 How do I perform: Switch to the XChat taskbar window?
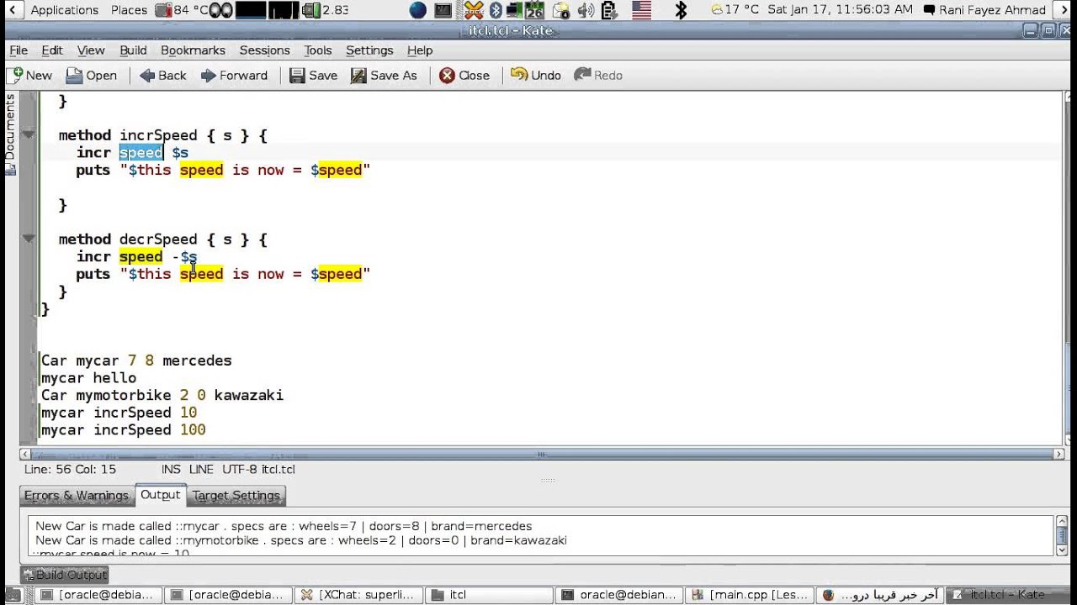[358, 595]
